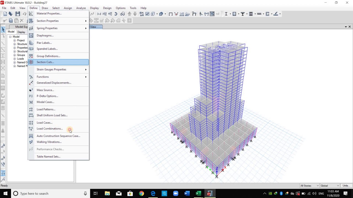This screenshot has width=353, height=198.
Task: Open the Analyze menu
Action: point(81,8)
